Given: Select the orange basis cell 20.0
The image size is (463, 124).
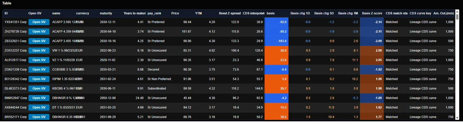Looking at the screenshot, I should pos(276,50).
